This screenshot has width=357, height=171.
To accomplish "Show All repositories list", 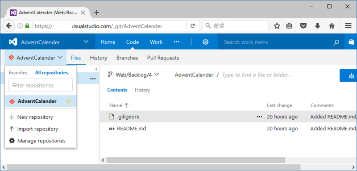I will (51, 73).
